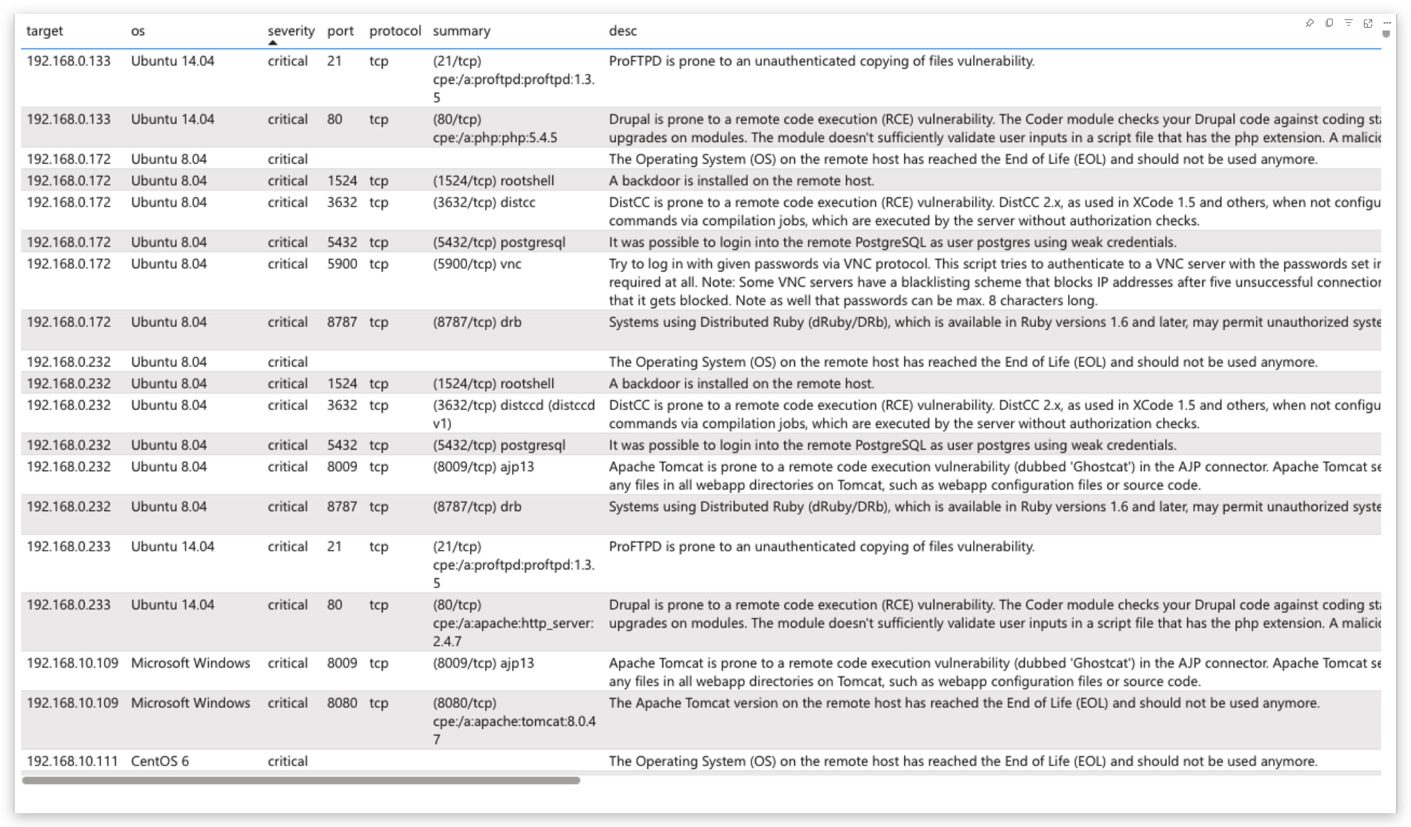
Task: Select the first 192.168.0.133 target cell
Action: (68, 61)
